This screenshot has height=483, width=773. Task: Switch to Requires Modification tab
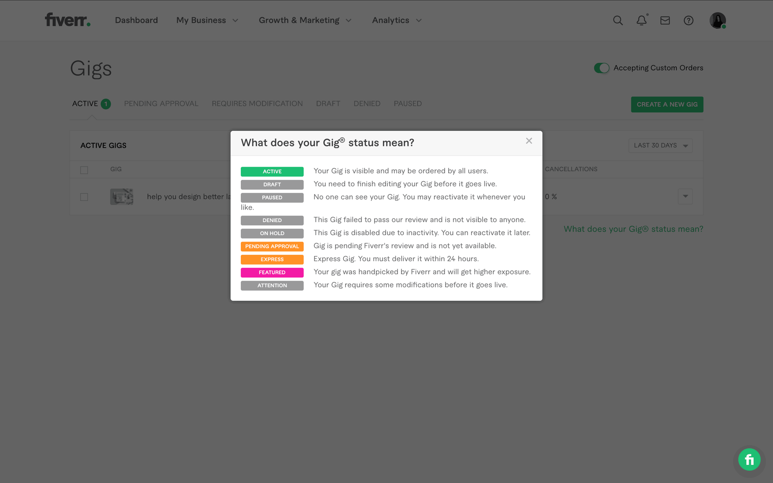coord(257,104)
